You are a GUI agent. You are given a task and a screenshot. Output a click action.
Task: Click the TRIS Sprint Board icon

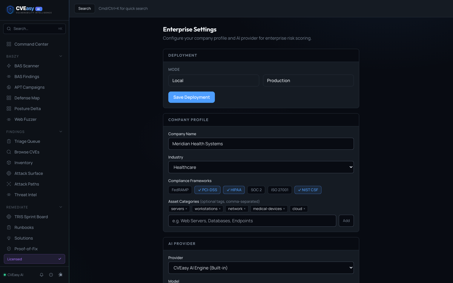click(9, 217)
